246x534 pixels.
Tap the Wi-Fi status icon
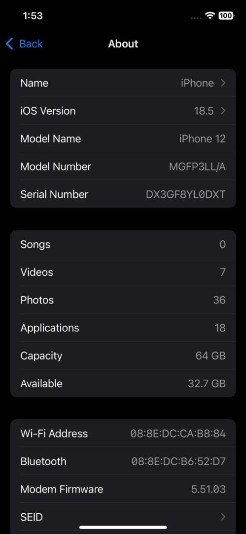[x=210, y=16]
